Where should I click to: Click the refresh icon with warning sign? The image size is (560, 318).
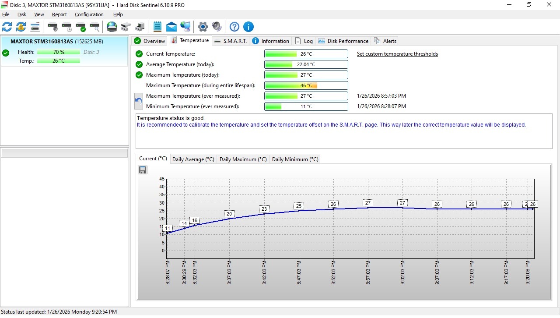(x=21, y=27)
